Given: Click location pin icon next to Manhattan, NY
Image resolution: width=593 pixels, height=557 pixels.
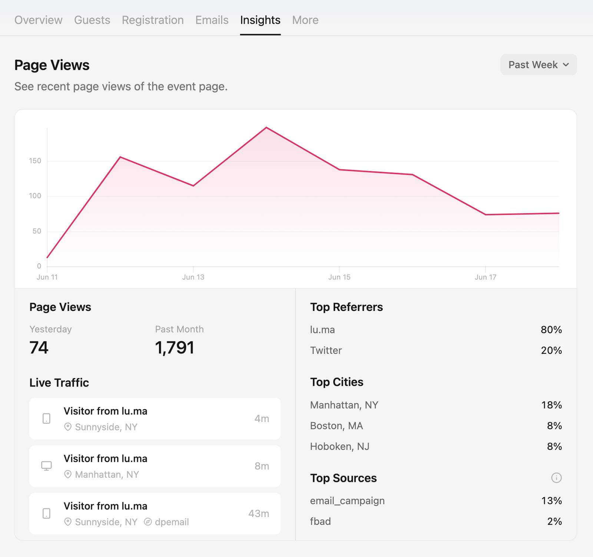Looking at the screenshot, I should tap(68, 474).
